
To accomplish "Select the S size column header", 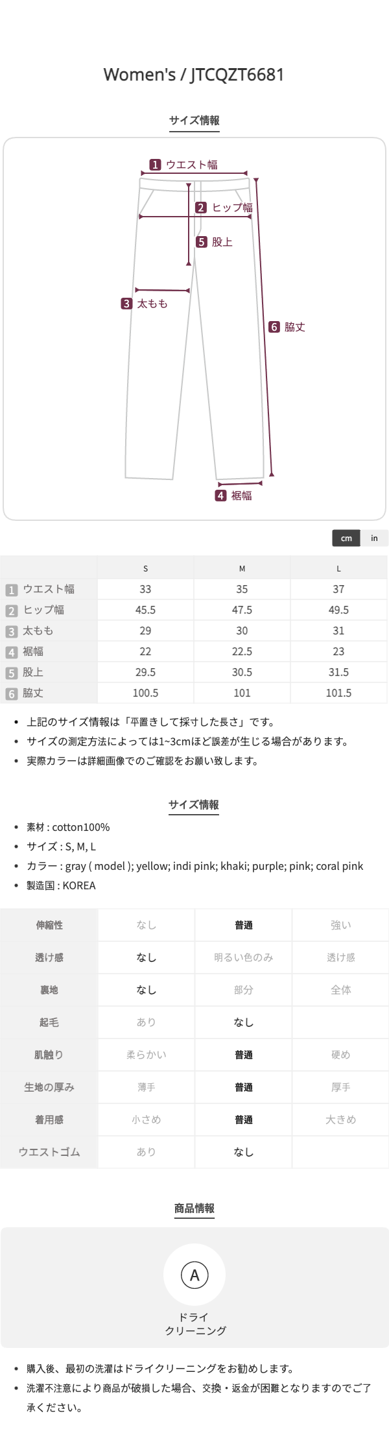I will pos(145,568).
